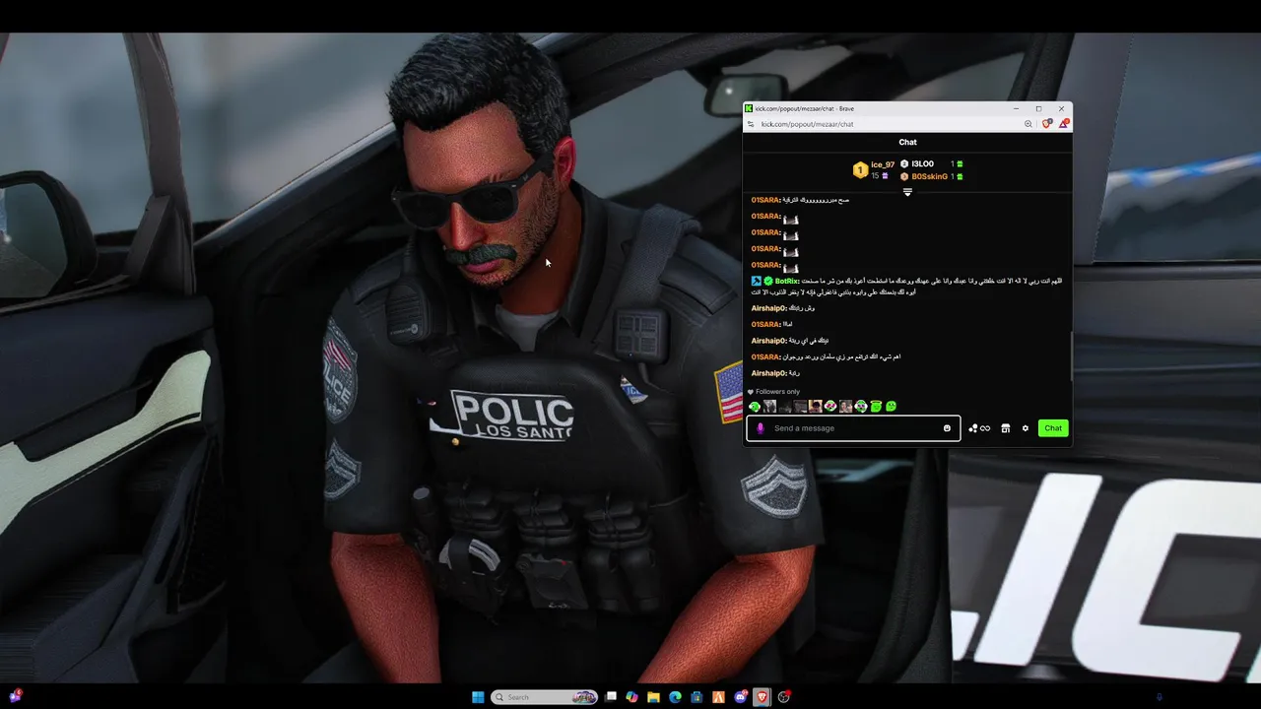Open B0SskinG gifter profile
Image resolution: width=1261 pixels, height=709 pixels.
(929, 177)
